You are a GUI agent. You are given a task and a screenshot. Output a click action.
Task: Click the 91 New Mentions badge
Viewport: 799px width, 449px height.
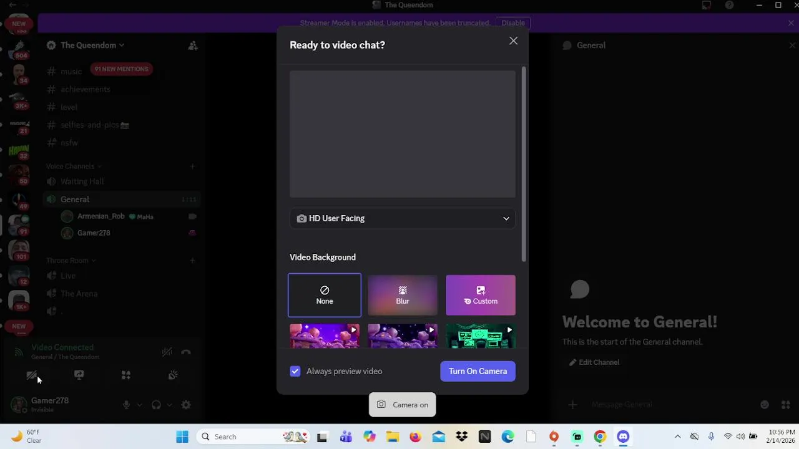(x=121, y=69)
